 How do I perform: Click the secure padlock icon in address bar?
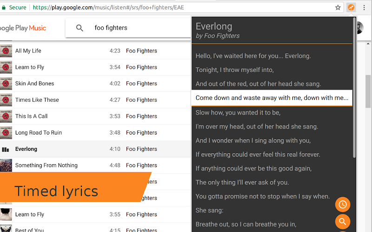[x=4, y=7]
